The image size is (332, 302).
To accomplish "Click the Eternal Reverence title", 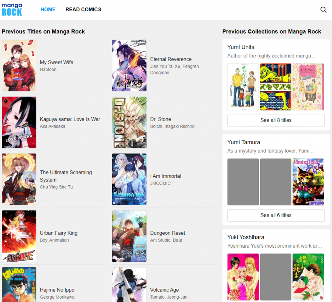I will point(171,59).
